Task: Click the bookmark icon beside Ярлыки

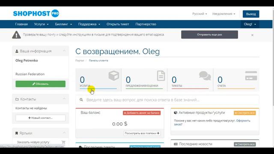Action: point(17,133)
